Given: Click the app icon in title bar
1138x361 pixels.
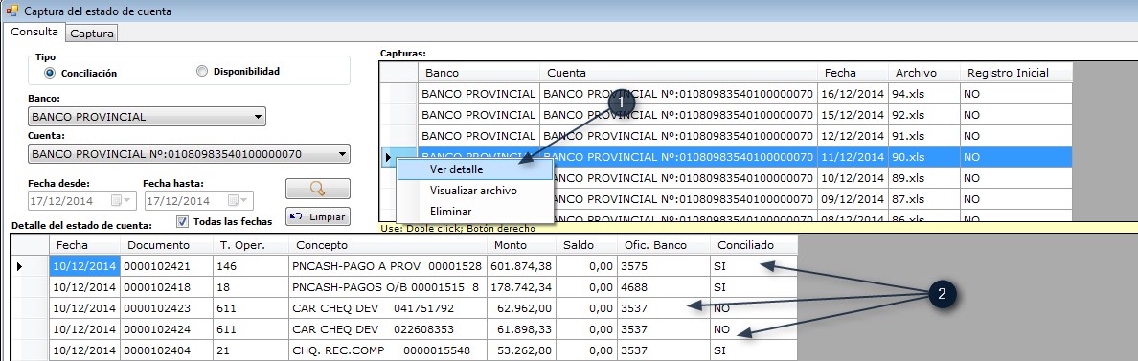Looking at the screenshot, I should pyautogui.click(x=11, y=11).
